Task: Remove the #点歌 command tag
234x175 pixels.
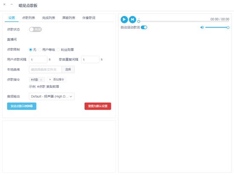Action: [41, 80]
